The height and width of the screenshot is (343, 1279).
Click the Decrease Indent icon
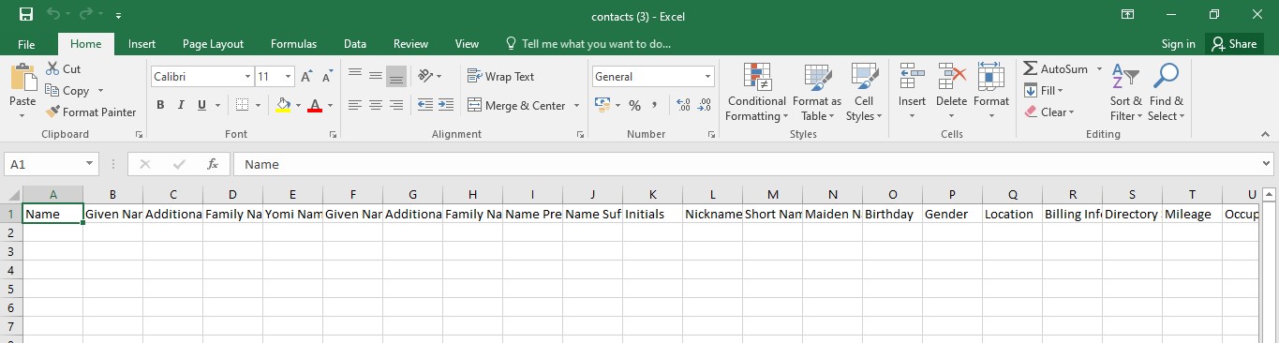[425, 105]
